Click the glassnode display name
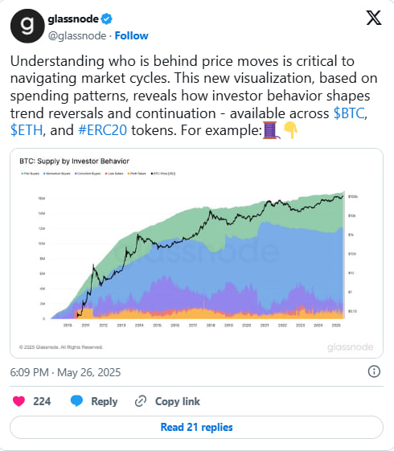The width and height of the screenshot is (394, 451). point(73,19)
